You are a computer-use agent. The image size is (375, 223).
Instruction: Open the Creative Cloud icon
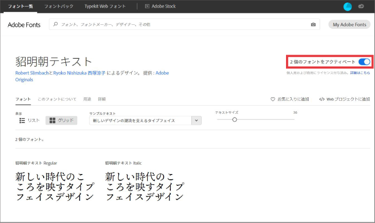pyautogui.click(x=361, y=7)
